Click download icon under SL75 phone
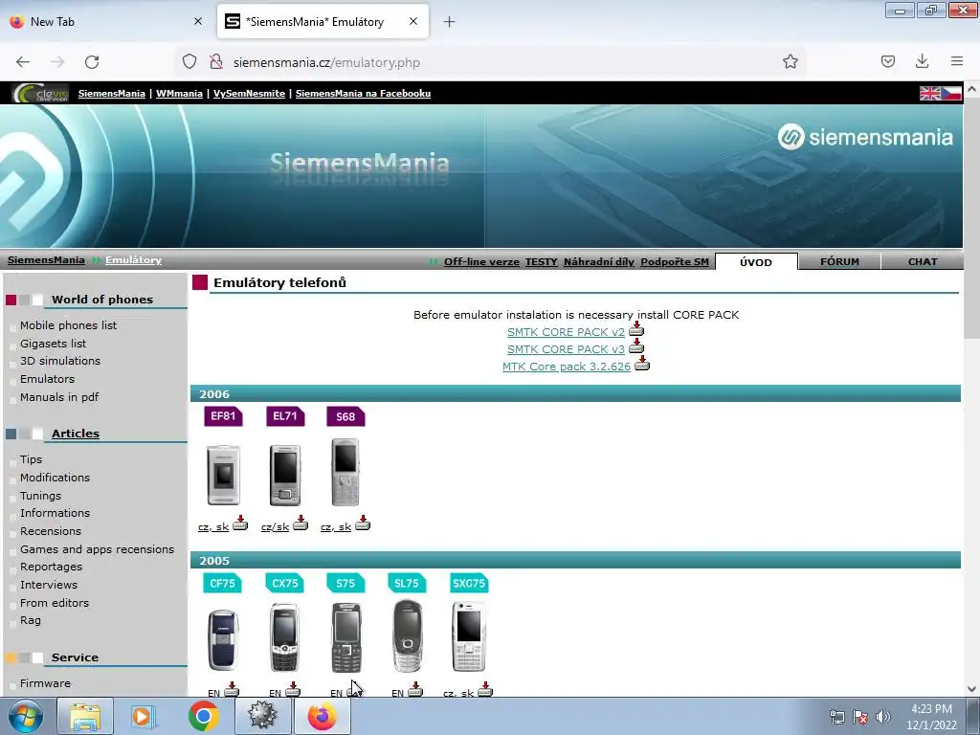Viewport: 980px width, 735px height. pyautogui.click(x=415, y=689)
